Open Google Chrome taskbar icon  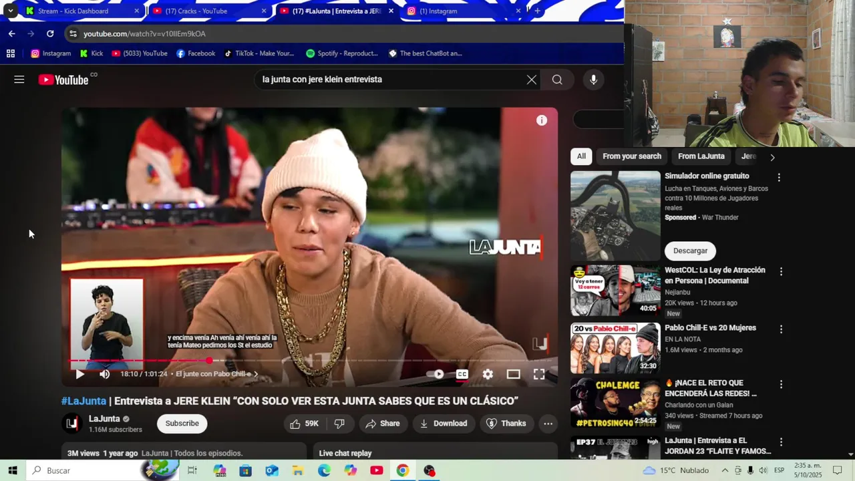pos(402,470)
